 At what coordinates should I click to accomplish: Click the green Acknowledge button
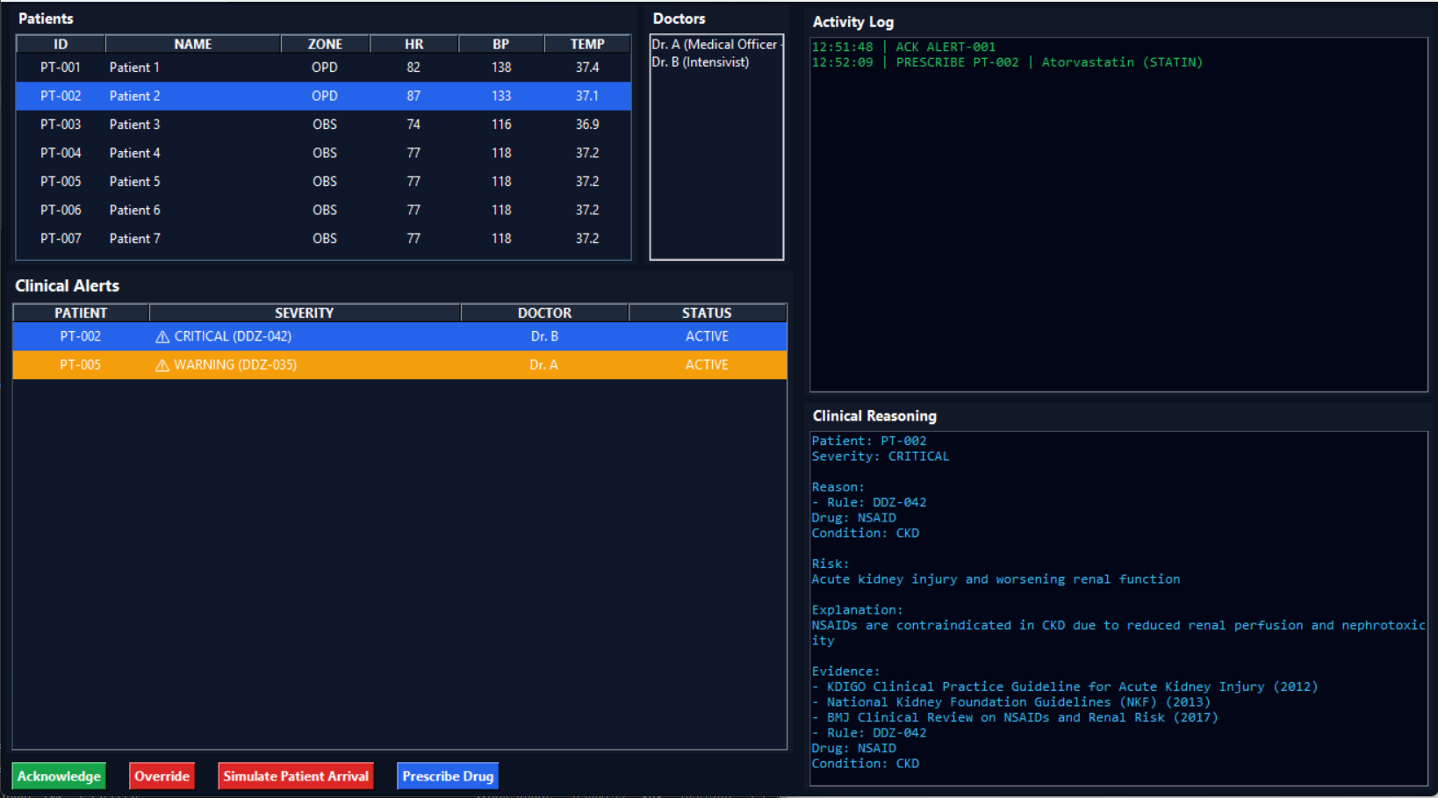point(59,776)
